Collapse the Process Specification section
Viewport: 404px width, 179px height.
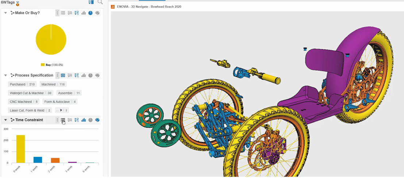click(x=5, y=76)
